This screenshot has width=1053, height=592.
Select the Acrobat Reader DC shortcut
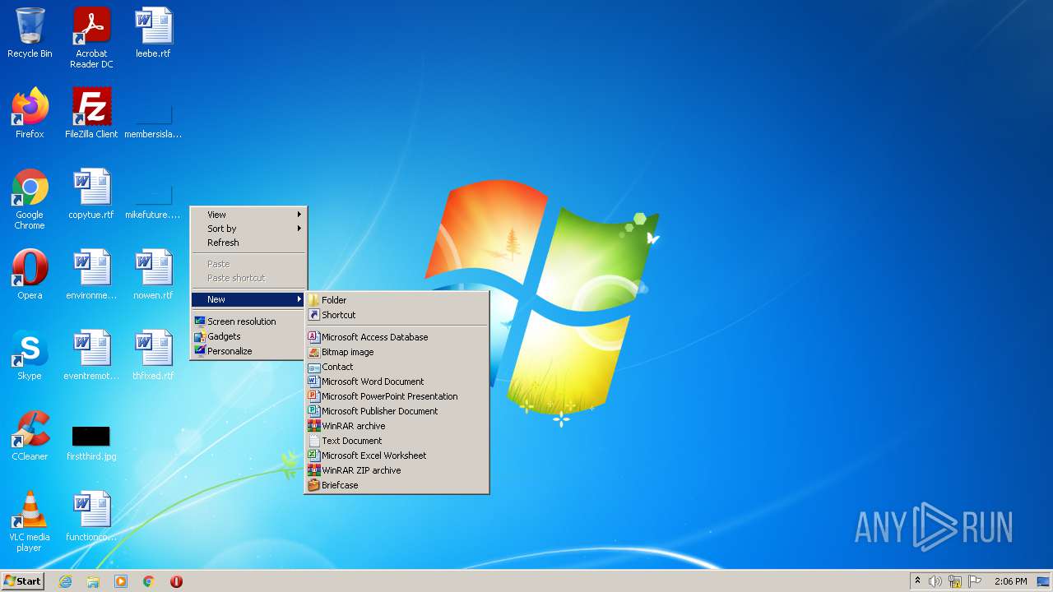click(91, 37)
